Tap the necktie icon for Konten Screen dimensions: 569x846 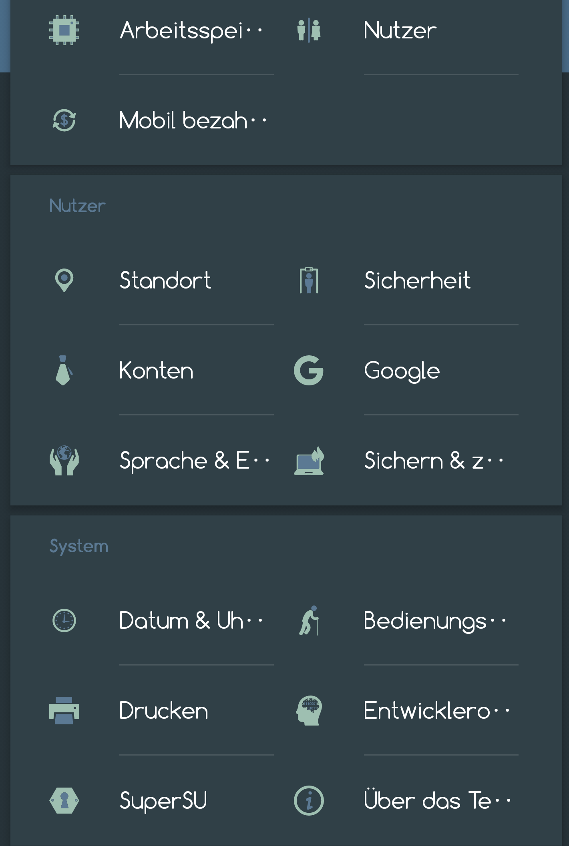pyautogui.click(x=64, y=371)
